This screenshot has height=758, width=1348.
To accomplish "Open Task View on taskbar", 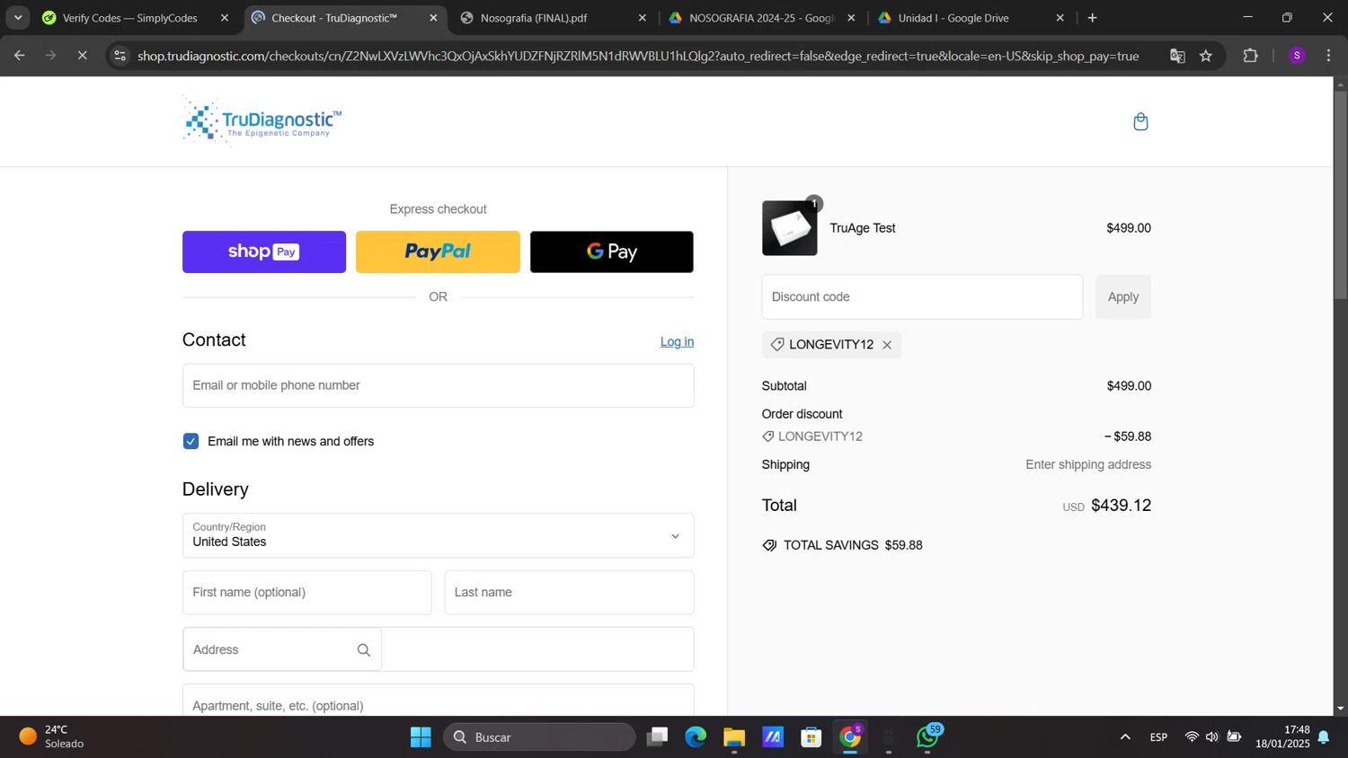I will pos(658,737).
